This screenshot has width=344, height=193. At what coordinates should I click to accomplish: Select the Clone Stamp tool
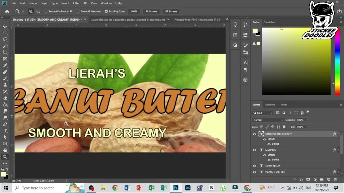tap(5, 85)
